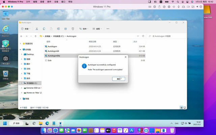
Task: Expand 快速访问 in navigation pane
Action: [x=20, y=44]
